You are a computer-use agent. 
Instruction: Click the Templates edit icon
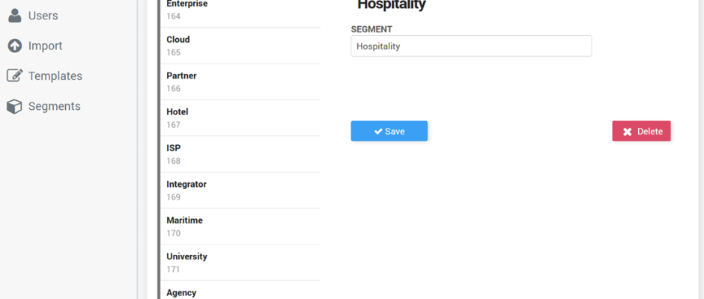(x=15, y=75)
